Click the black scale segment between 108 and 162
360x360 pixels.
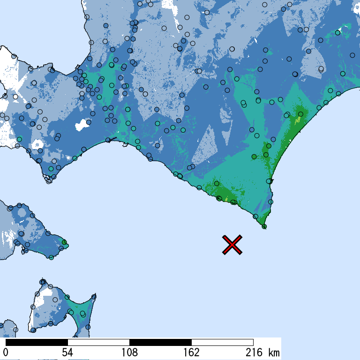(160, 342)
